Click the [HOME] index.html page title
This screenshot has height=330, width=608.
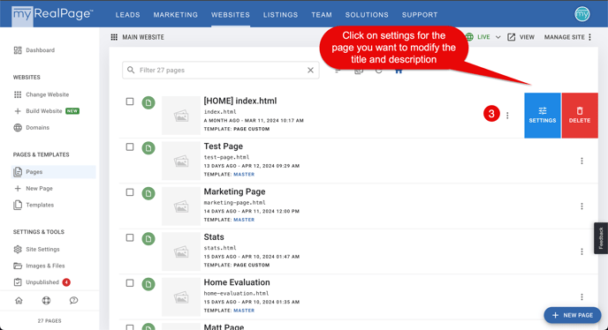pyautogui.click(x=240, y=101)
